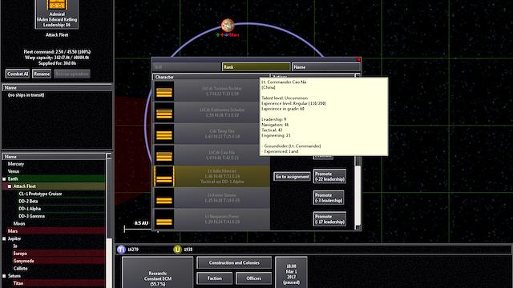
Task: Open the Faction screen
Action: pos(215,278)
